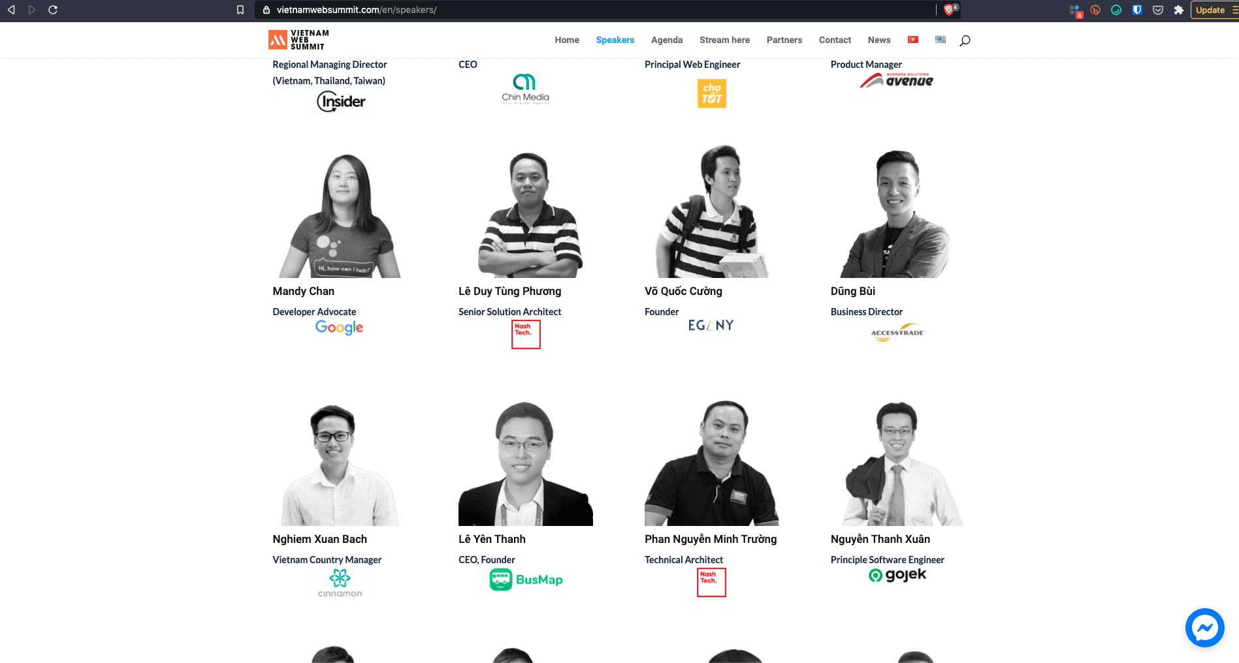Screen dimensions: 1239x663
Task: Select Mandy Chan's speaker photo
Action: tap(340, 215)
